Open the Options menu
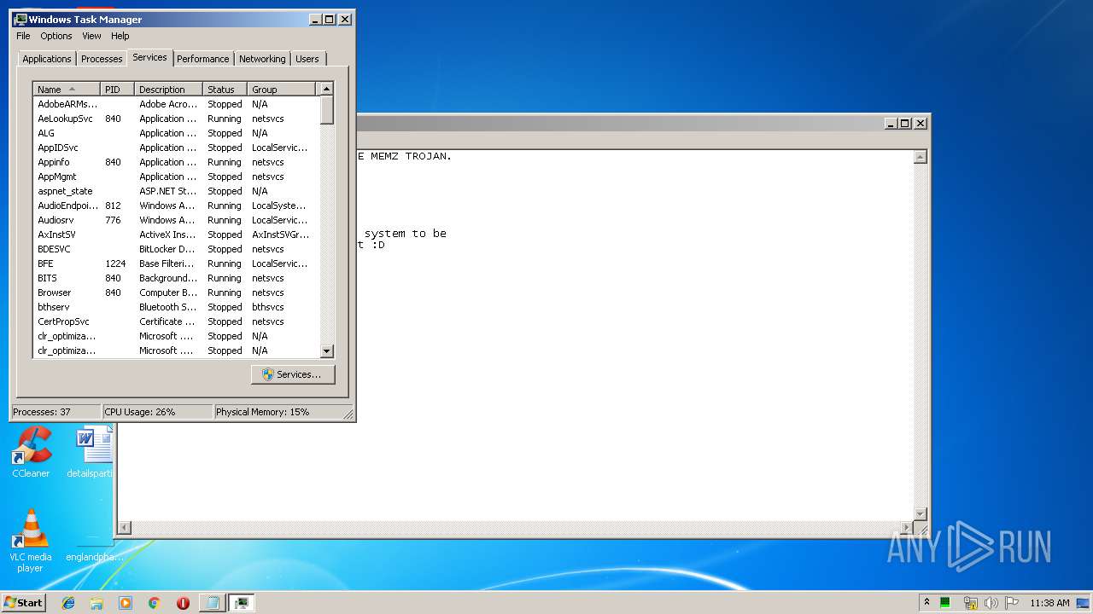 click(56, 36)
